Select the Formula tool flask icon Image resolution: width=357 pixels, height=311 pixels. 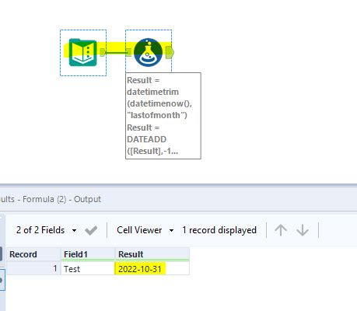(x=148, y=52)
